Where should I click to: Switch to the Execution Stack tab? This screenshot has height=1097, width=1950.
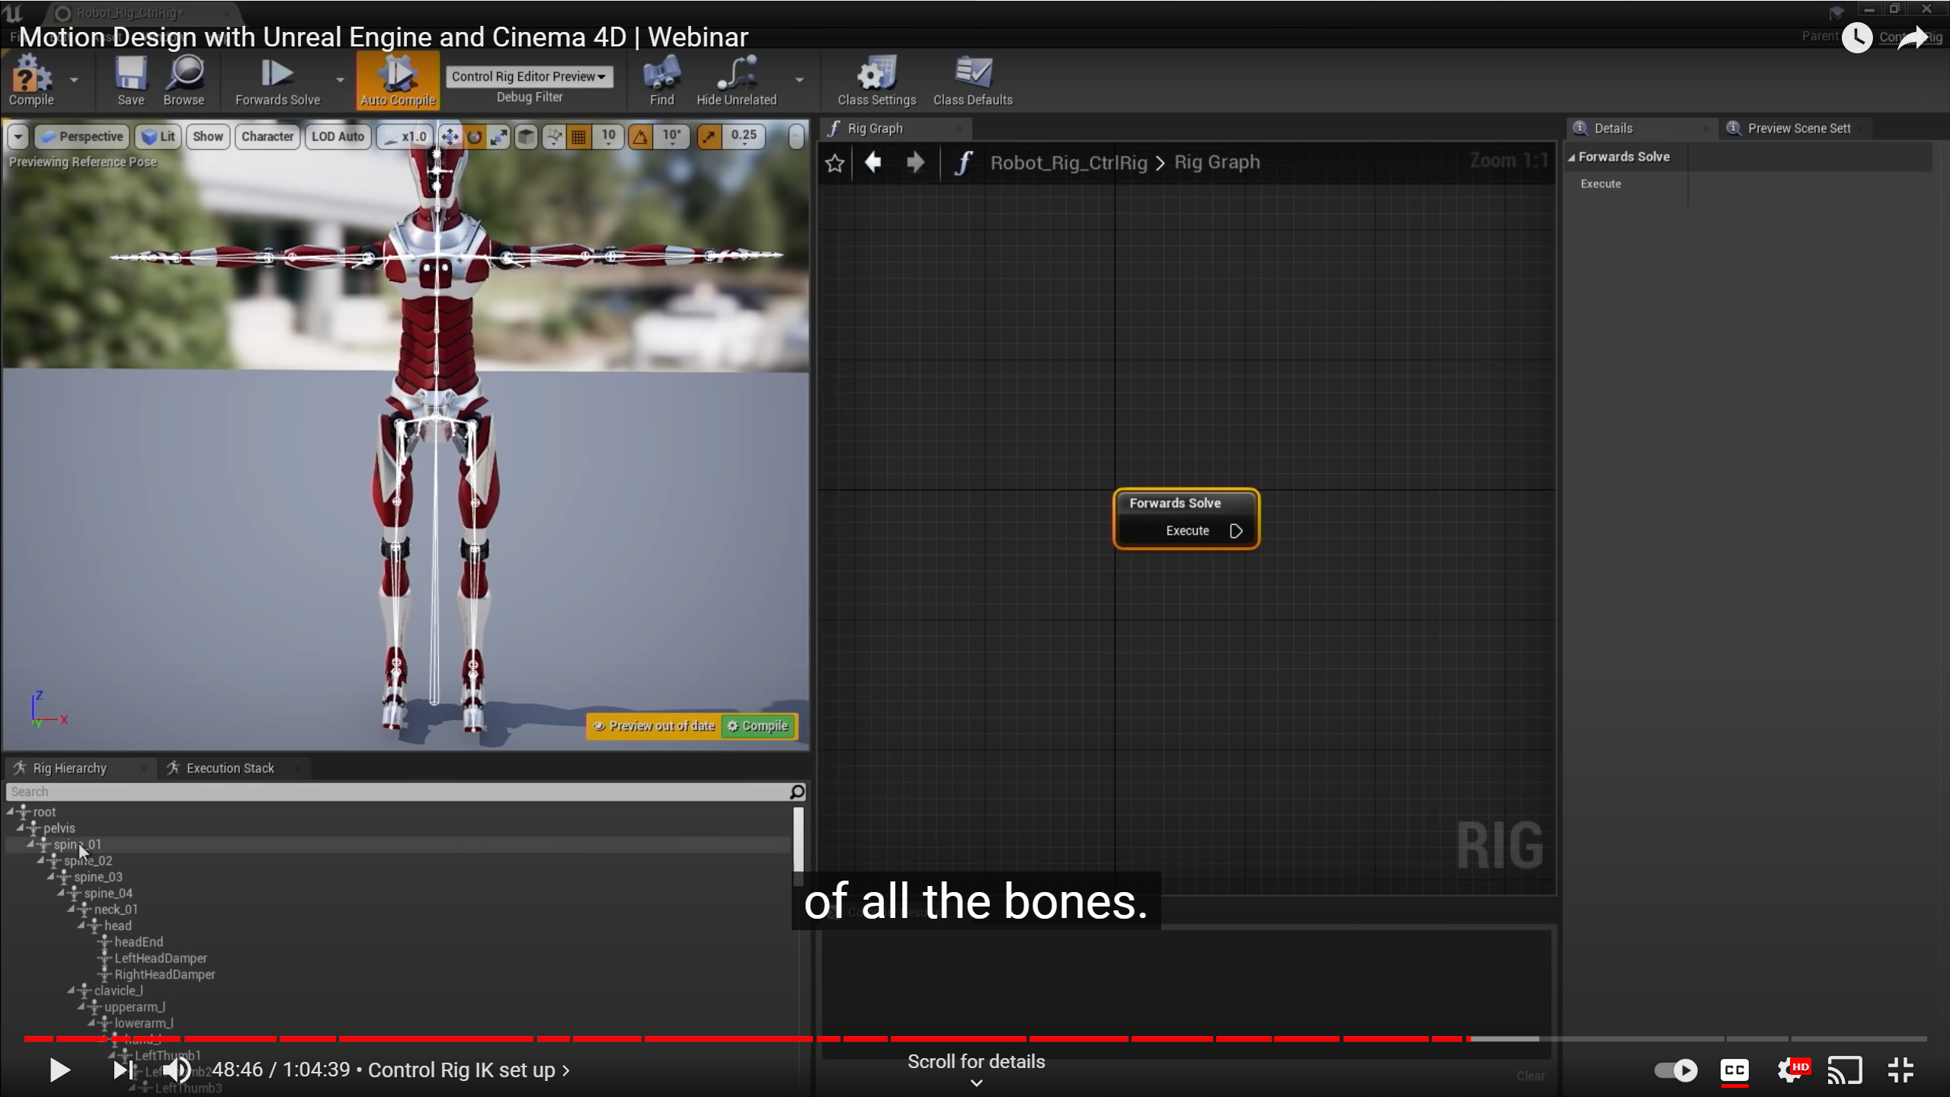coord(229,768)
